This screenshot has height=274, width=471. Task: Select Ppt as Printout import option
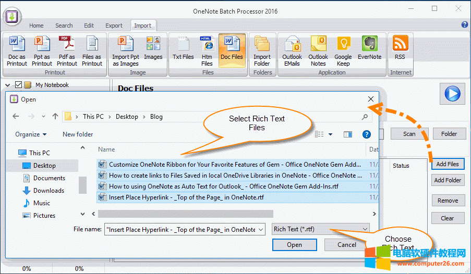pos(42,51)
